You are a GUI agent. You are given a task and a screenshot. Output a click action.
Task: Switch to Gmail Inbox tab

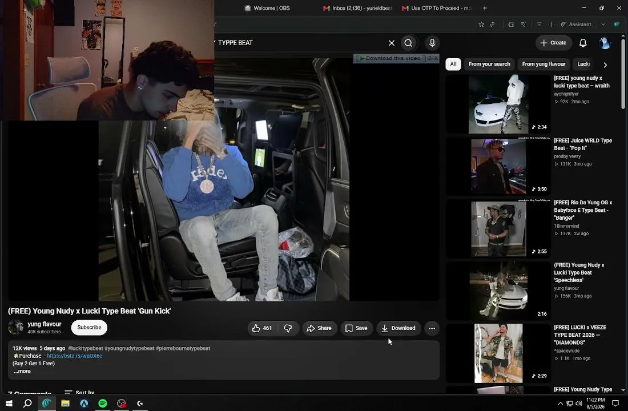click(x=357, y=8)
